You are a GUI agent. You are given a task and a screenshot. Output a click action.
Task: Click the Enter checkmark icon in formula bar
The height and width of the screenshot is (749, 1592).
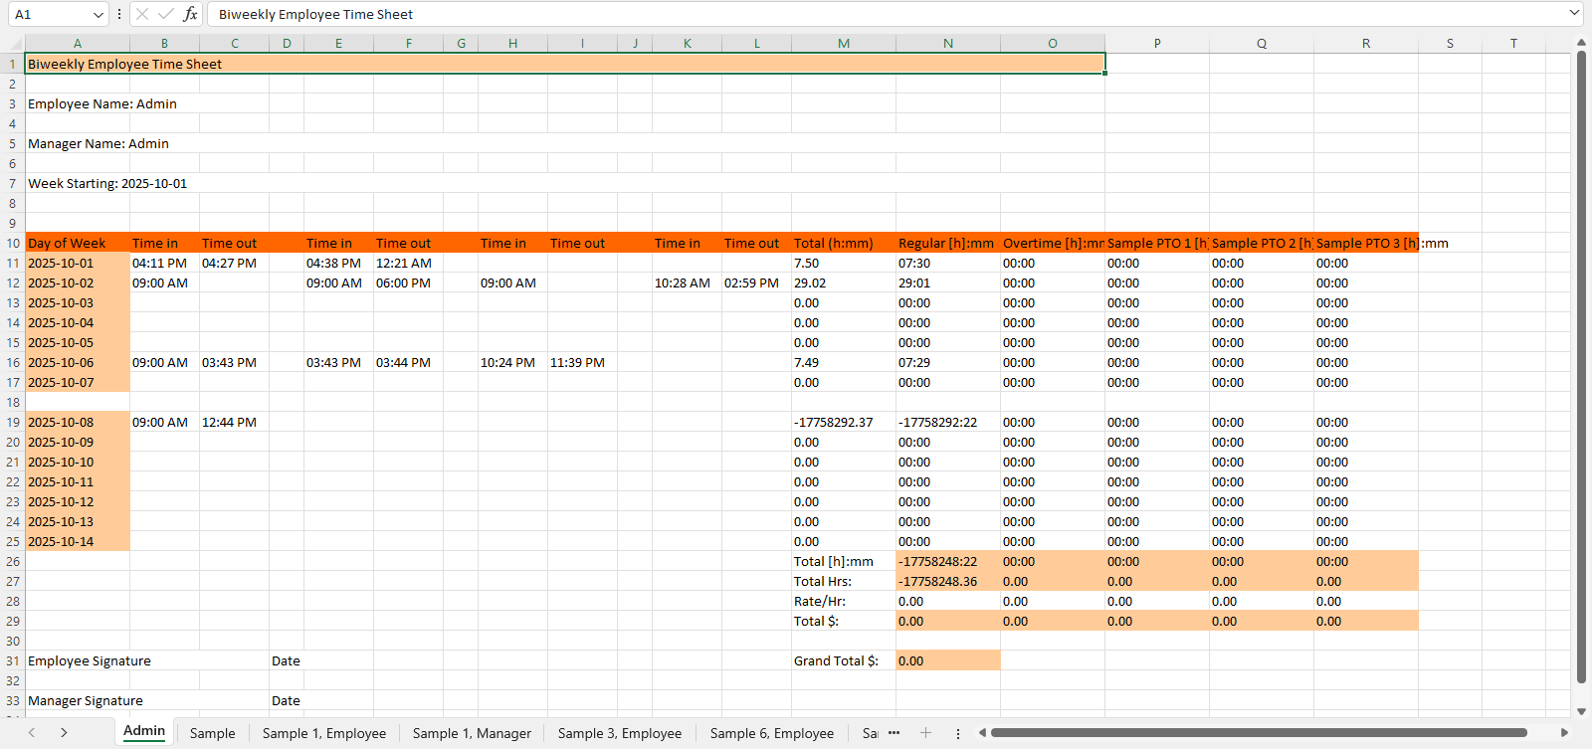(x=166, y=14)
